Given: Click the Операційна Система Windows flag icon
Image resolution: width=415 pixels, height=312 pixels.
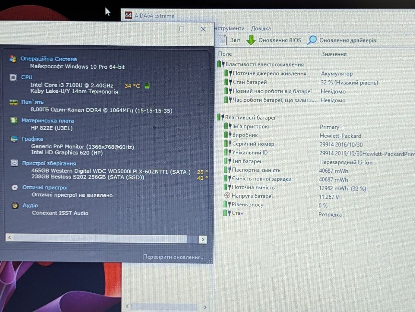Looking at the screenshot, I should click(13, 59).
